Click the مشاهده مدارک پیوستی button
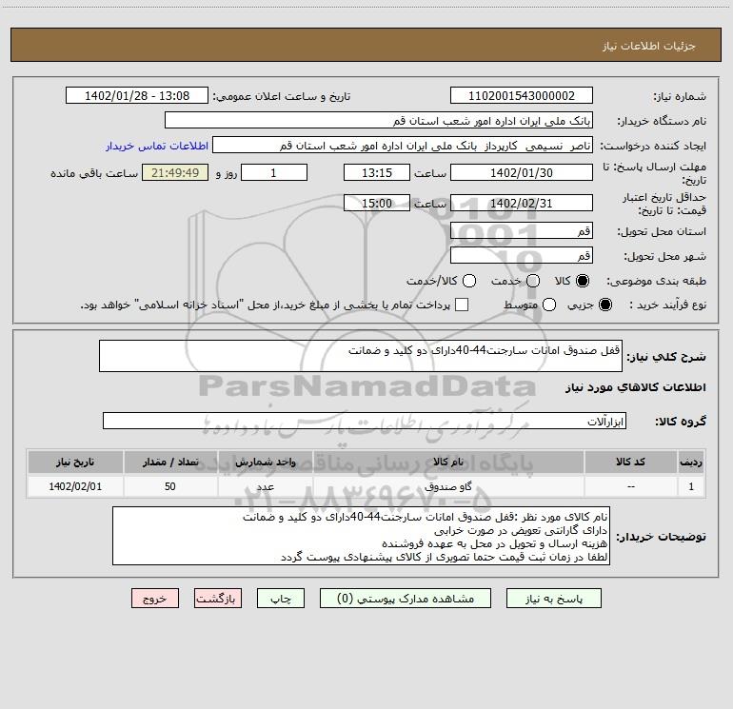Viewport: 733px width, 709px height. [x=406, y=599]
